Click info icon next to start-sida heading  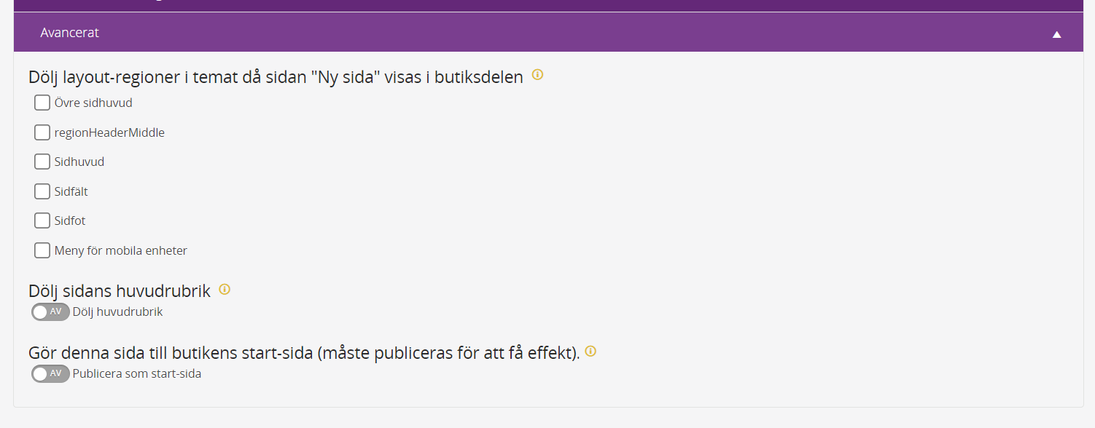tap(591, 351)
